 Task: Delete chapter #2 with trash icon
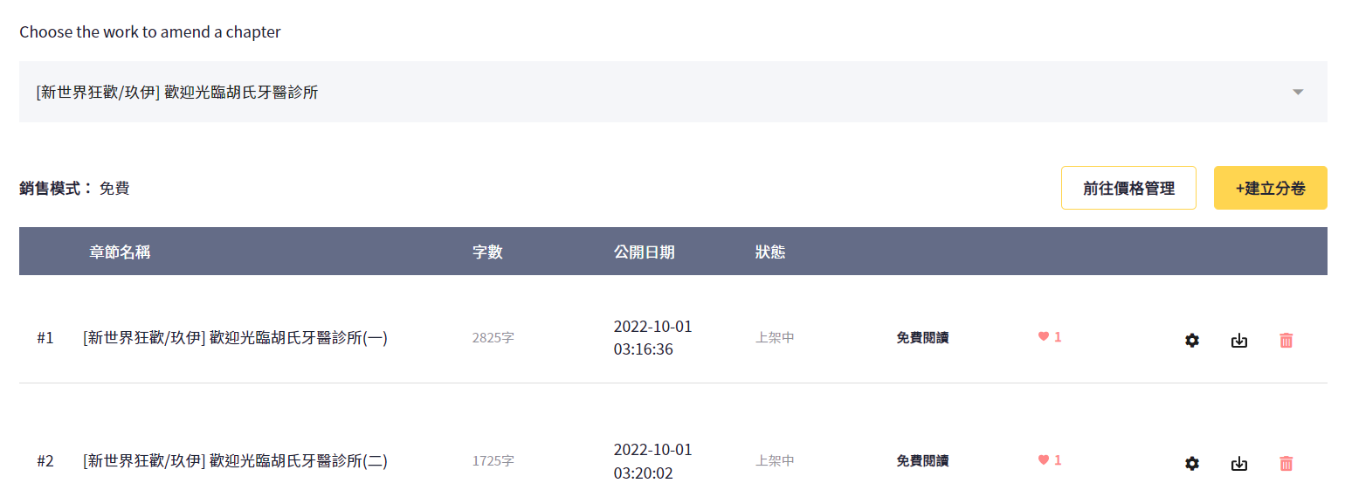click(x=1286, y=464)
